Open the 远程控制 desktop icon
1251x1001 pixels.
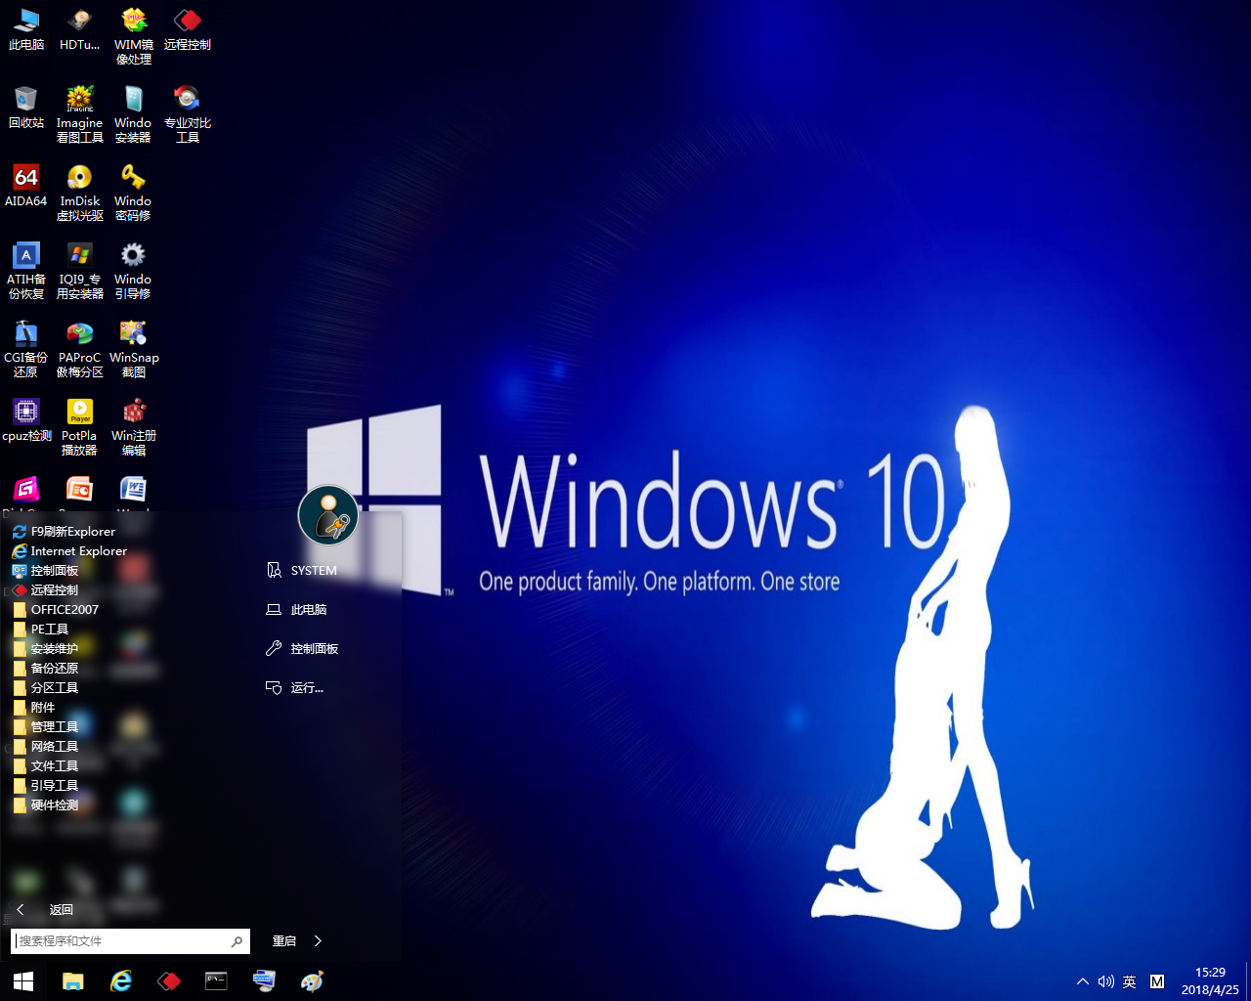tap(188, 30)
